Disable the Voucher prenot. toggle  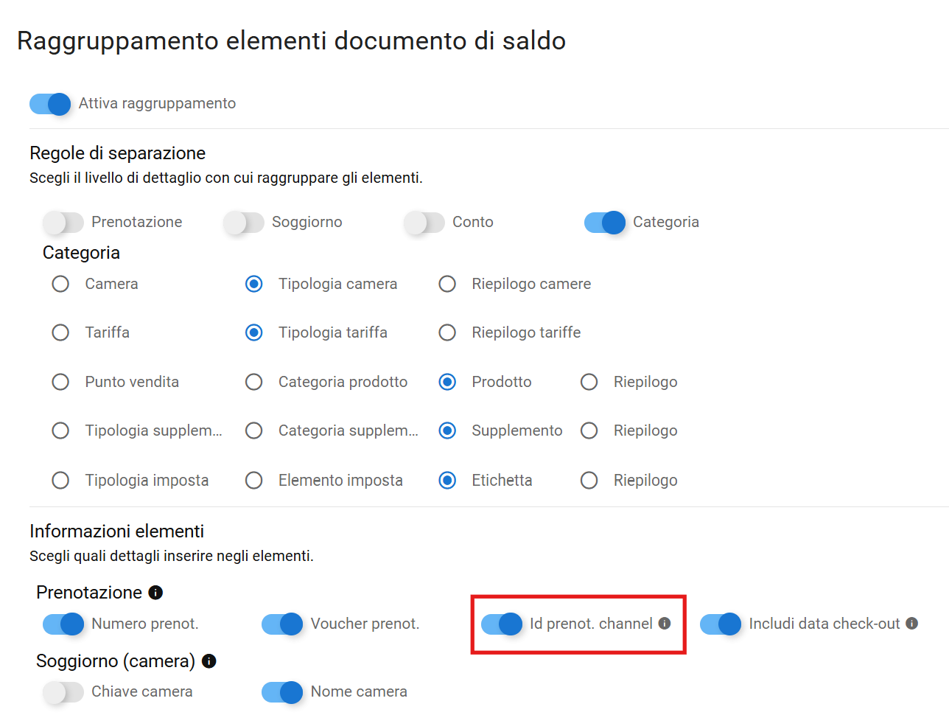point(282,624)
